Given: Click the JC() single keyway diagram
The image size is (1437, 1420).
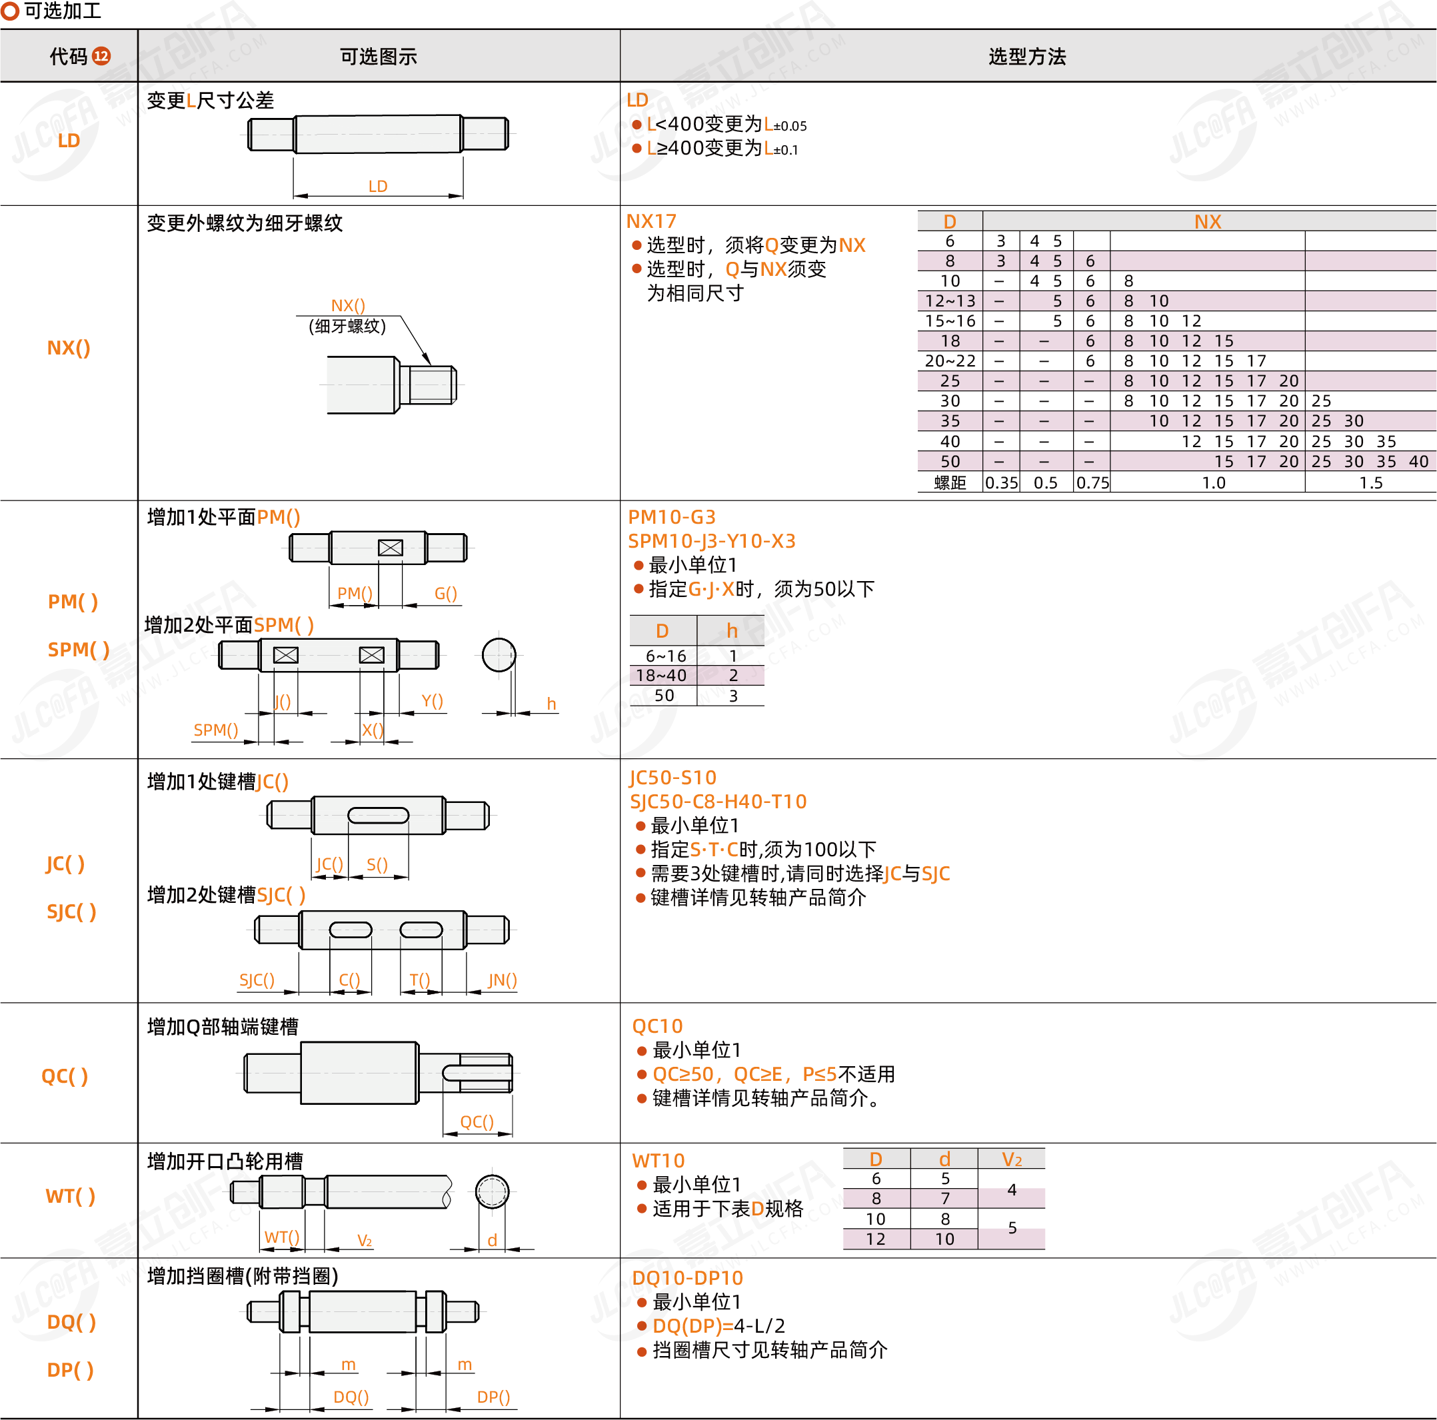Looking at the screenshot, I should [378, 815].
